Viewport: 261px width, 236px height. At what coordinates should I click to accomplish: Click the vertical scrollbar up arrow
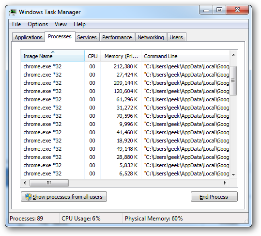pos(233,55)
